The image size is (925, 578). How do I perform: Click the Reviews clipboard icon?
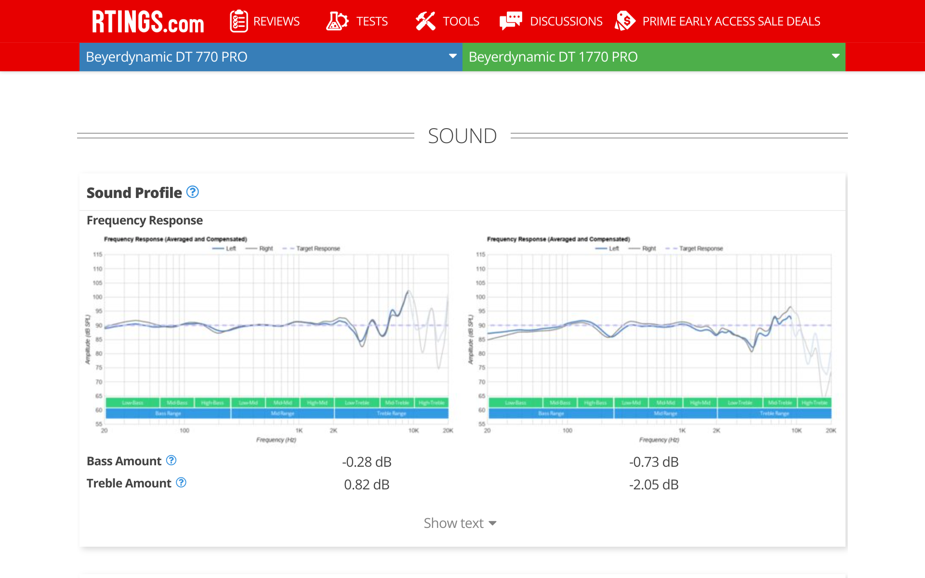point(238,21)
